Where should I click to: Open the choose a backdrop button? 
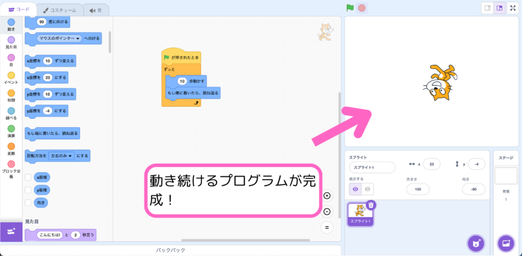[x=507, y=243]
